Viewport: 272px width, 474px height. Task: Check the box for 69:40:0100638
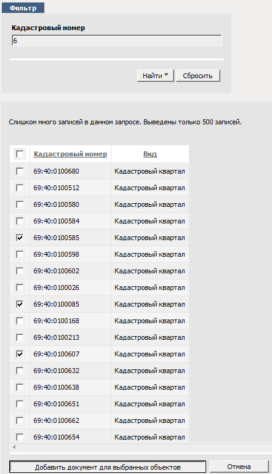click(x=20, y=387)
